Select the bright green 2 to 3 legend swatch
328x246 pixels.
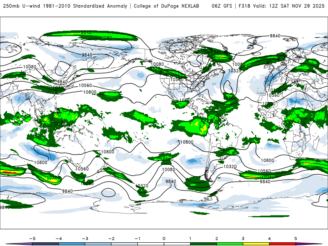(x=230, y=244)
